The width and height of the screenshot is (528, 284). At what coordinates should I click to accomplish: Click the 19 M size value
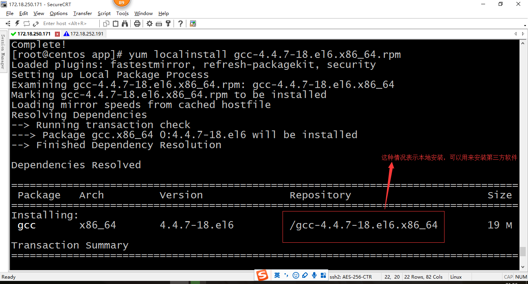pyautogui.click(x=500, y=225)
